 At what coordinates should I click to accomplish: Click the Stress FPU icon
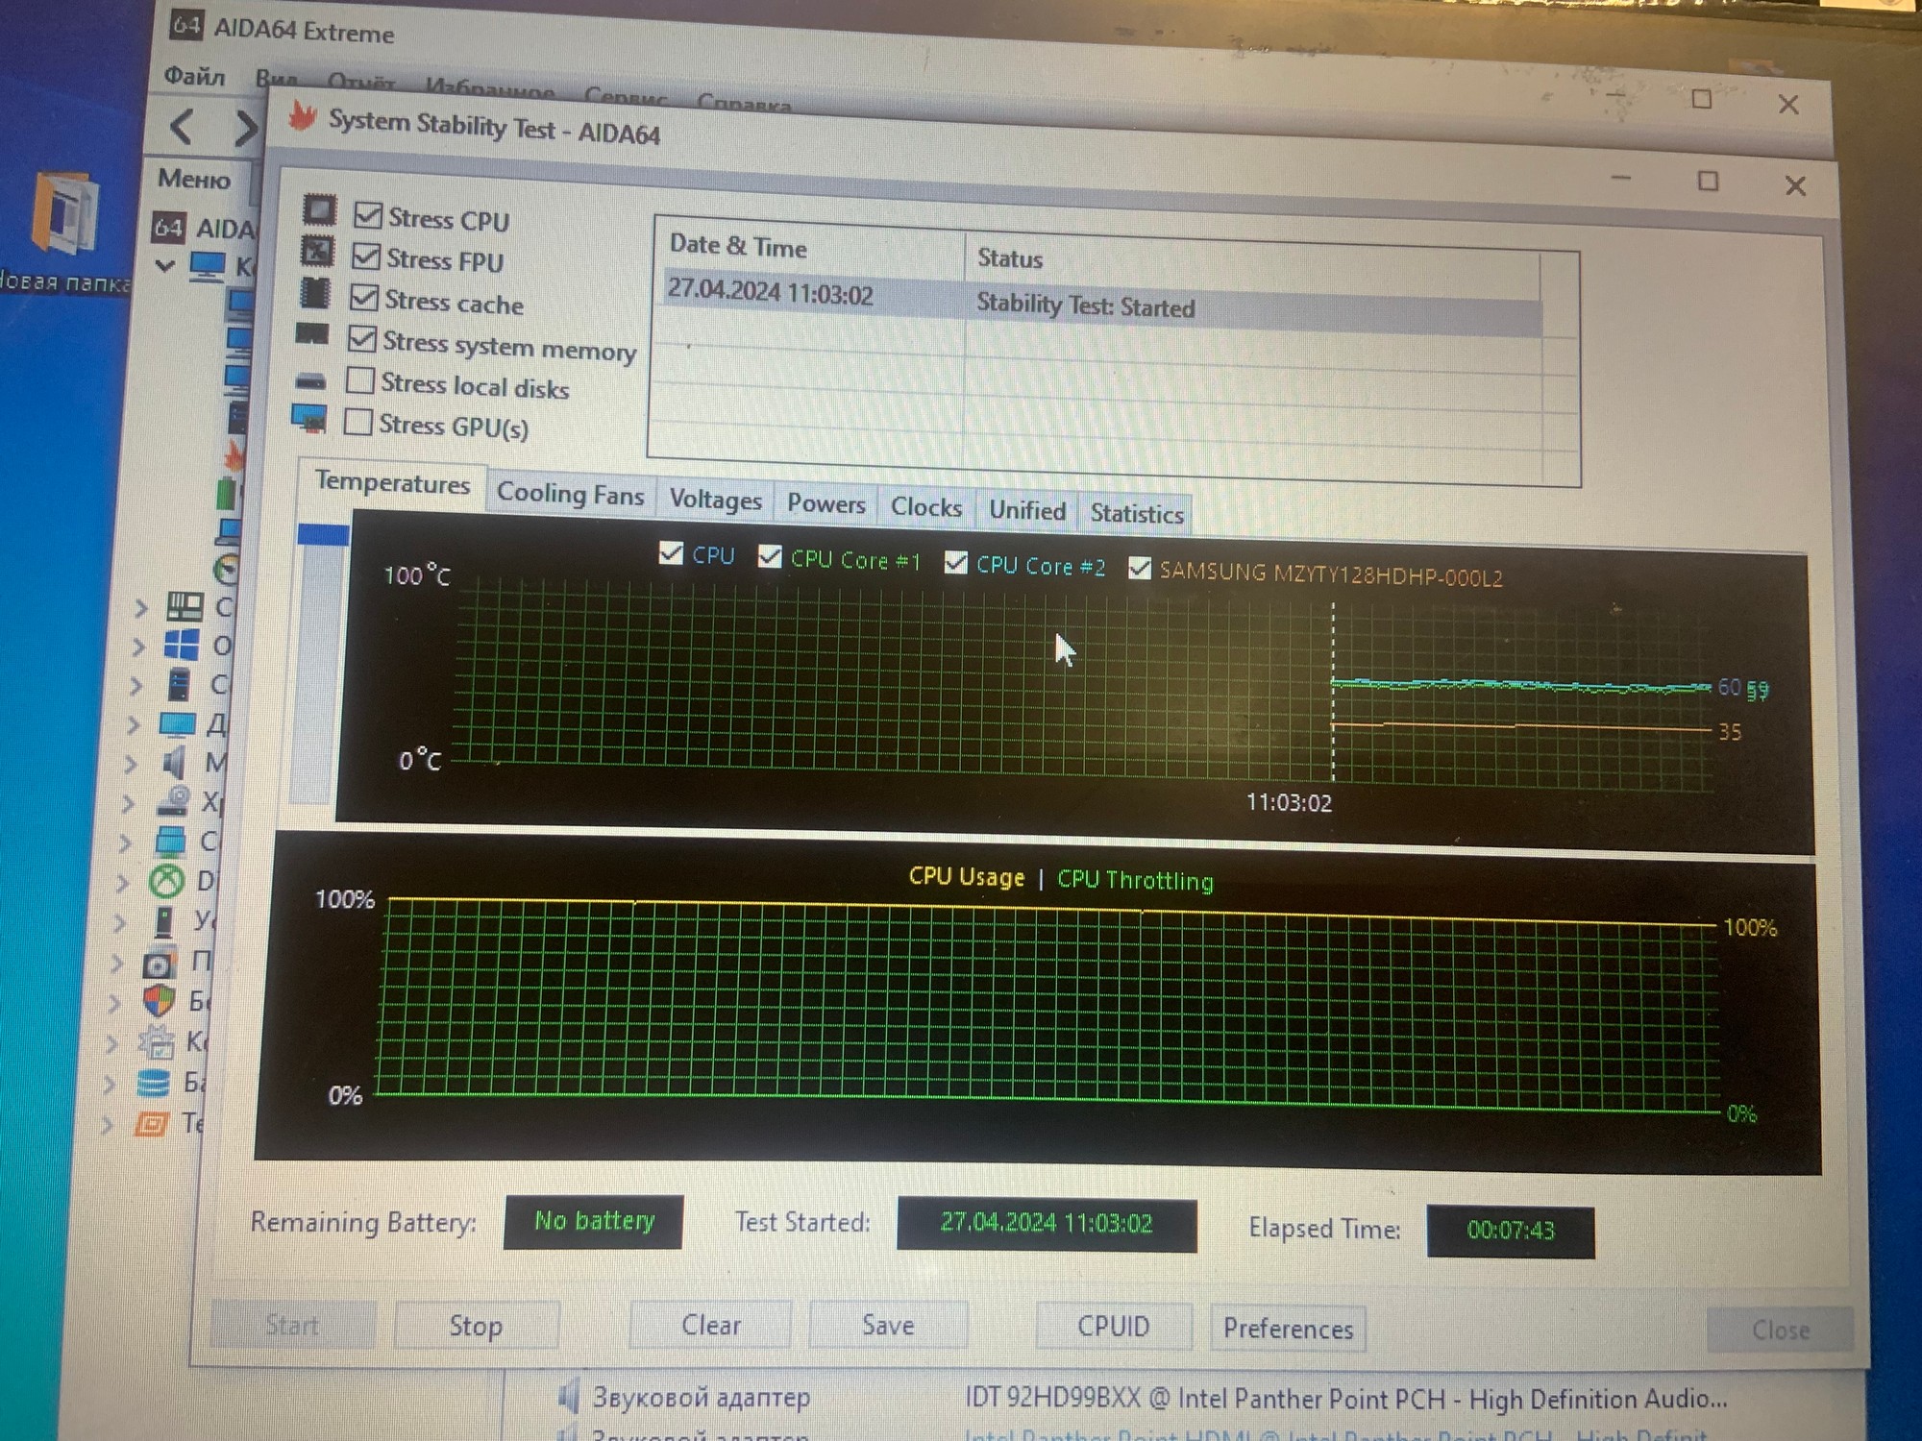[x=318, y=252]
